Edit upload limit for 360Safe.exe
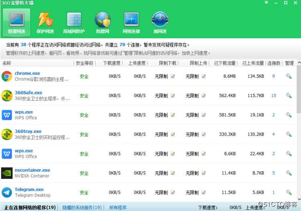301x211 pixels. tap(203, 95)
